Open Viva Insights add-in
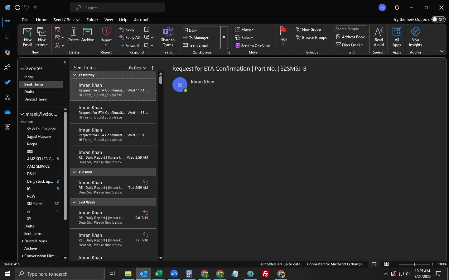Screen dimensions: 449x280 coord(415,37)
